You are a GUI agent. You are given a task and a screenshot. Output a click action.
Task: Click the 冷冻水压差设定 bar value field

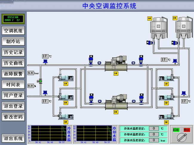153,140
